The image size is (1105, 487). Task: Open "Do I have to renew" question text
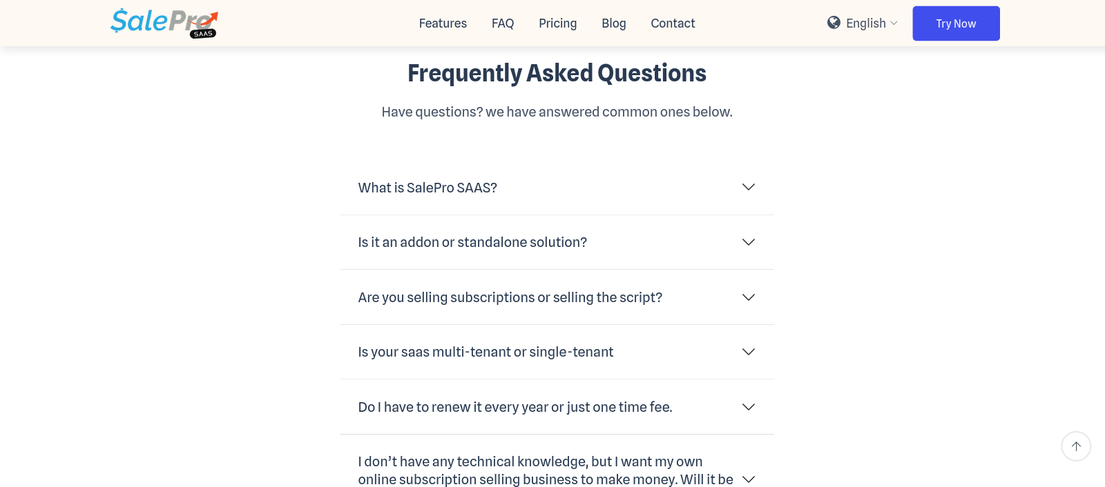click(515, 407)
